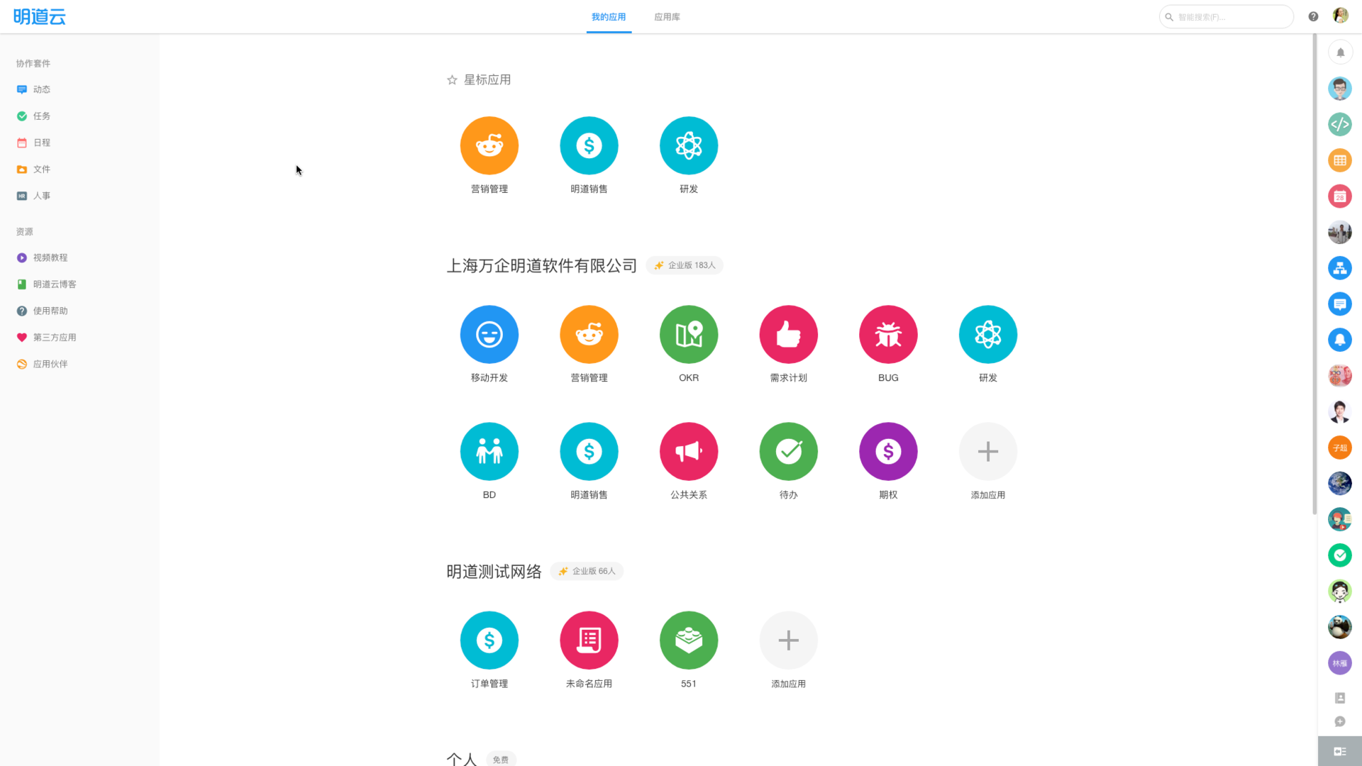The height and width of the screenshot is (766, 1362).
Task: Open the OKR app icon
Action: (688, 334)
